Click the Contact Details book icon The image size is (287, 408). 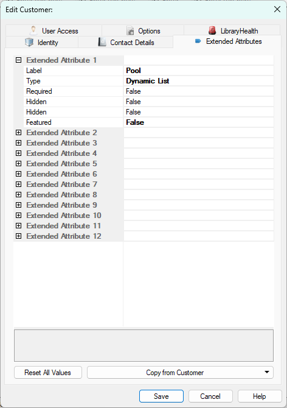point(102,42)
